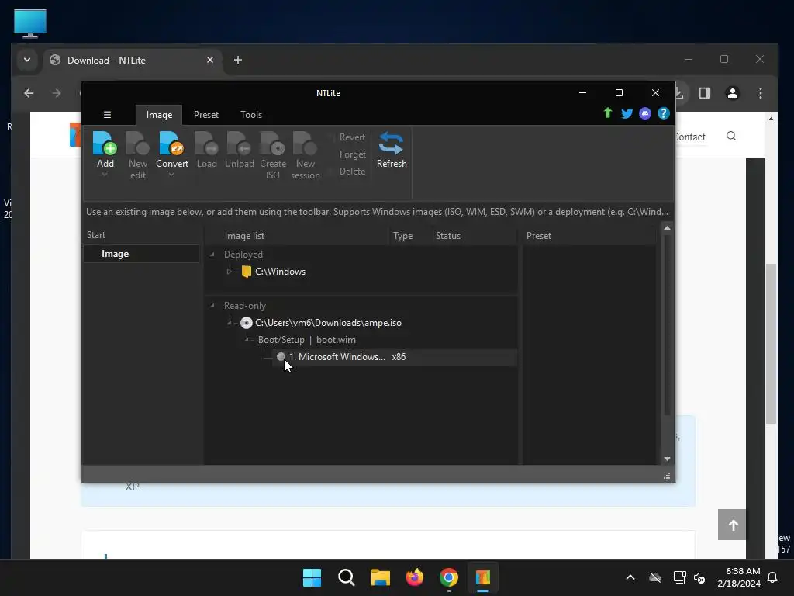Click the Add image toolbar icon
794x596 pixels.
[x=105, y=144]
